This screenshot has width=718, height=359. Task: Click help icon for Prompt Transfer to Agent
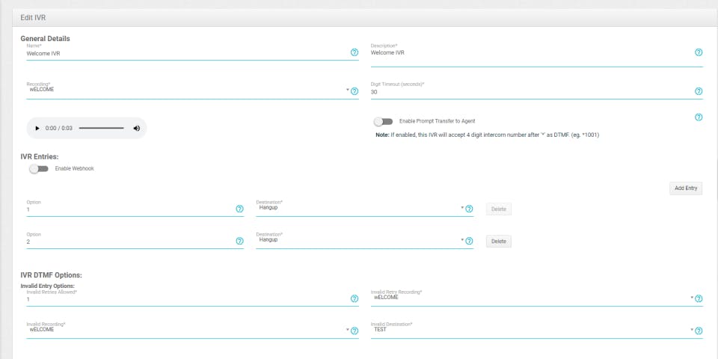click(x=699, y=117)
